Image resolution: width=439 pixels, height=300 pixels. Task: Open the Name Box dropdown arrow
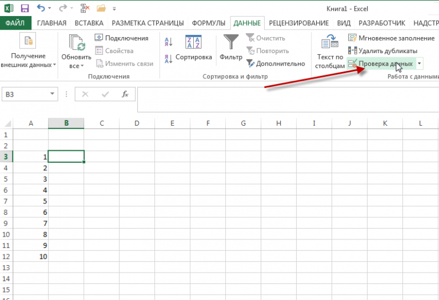(53, 94)
